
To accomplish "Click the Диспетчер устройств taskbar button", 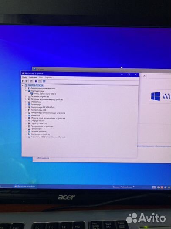I will tap(25, 186).
